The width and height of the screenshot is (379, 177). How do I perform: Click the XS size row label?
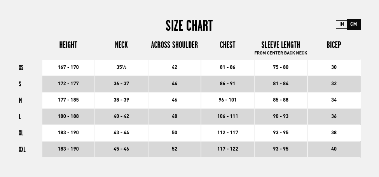click(21, 67)
